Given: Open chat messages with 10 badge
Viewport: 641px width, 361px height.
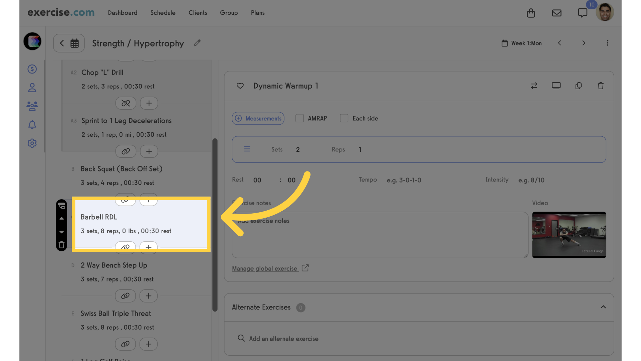Looking at the screenshot, I should tap(583, 13).
